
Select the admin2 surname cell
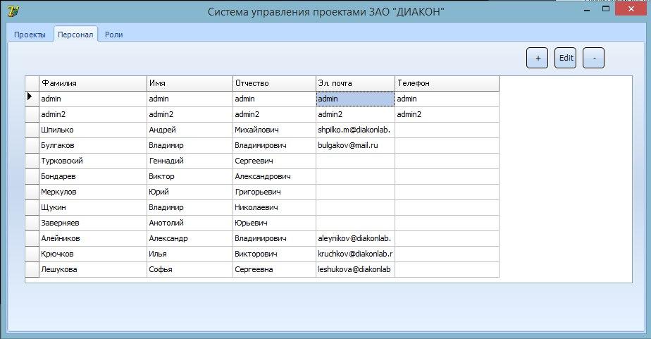pyautogui.click(x=92, y=114)
